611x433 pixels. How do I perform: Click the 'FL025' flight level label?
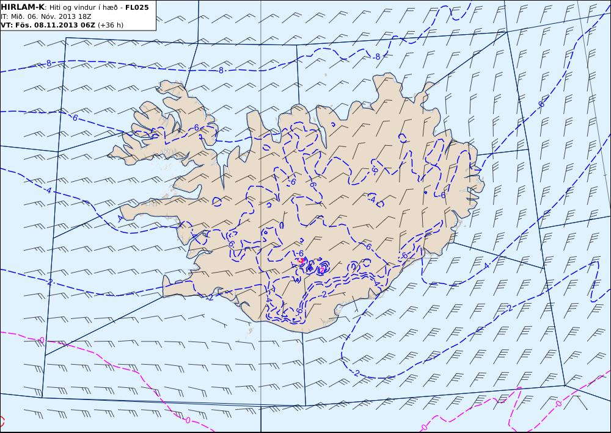tap(137, 7)
